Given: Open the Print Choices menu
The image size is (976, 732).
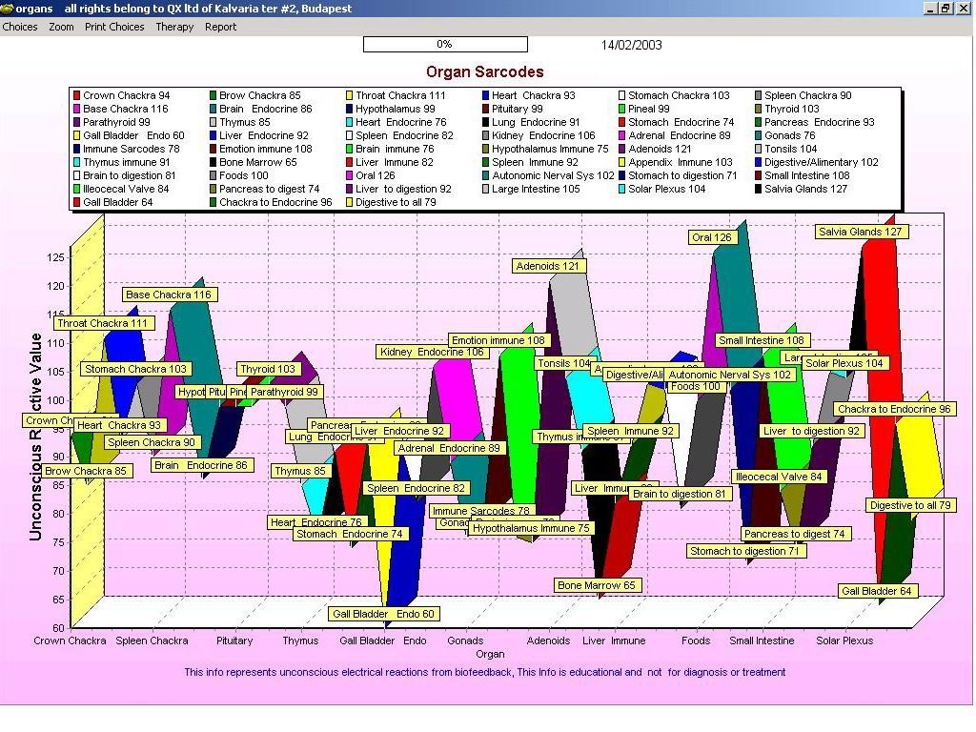Looking at the screenshot, I should point(114,27).
